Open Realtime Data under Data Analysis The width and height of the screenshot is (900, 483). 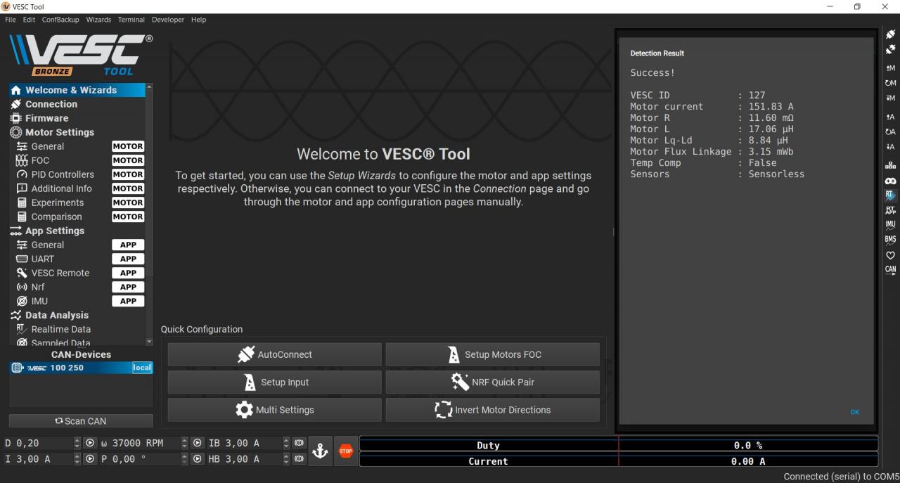click(77, 329)
